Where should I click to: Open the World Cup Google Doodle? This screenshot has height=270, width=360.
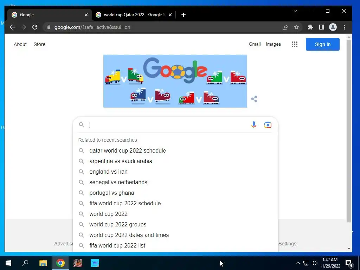click(x=175, y=81)
